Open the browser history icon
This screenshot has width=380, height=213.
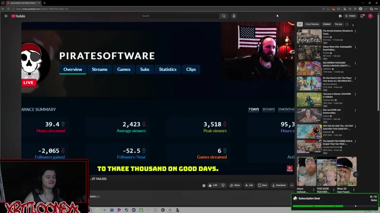pyautogui.click(x=355, y=9)
